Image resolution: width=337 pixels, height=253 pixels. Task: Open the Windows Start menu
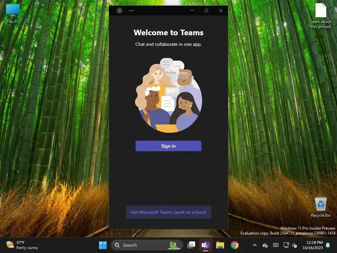[x=103, y=245]
